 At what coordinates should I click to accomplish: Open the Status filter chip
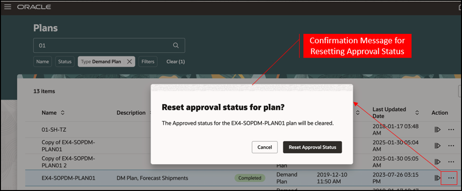pyautogui.click(x=65, y=62)
